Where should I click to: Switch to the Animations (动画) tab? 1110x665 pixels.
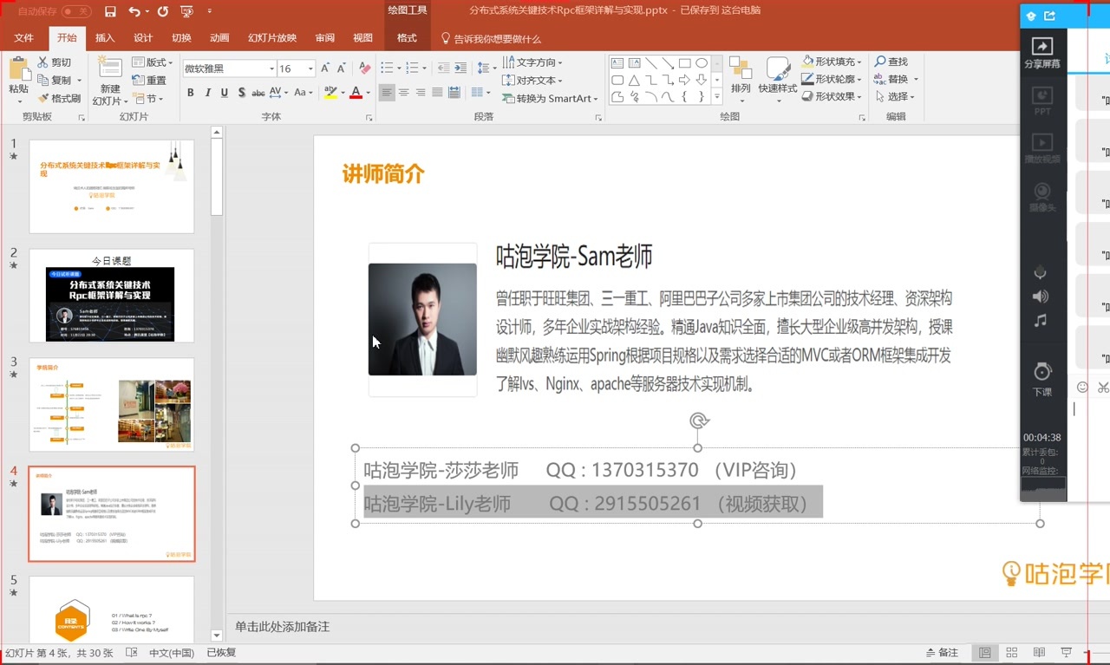[x=219, y=38]
